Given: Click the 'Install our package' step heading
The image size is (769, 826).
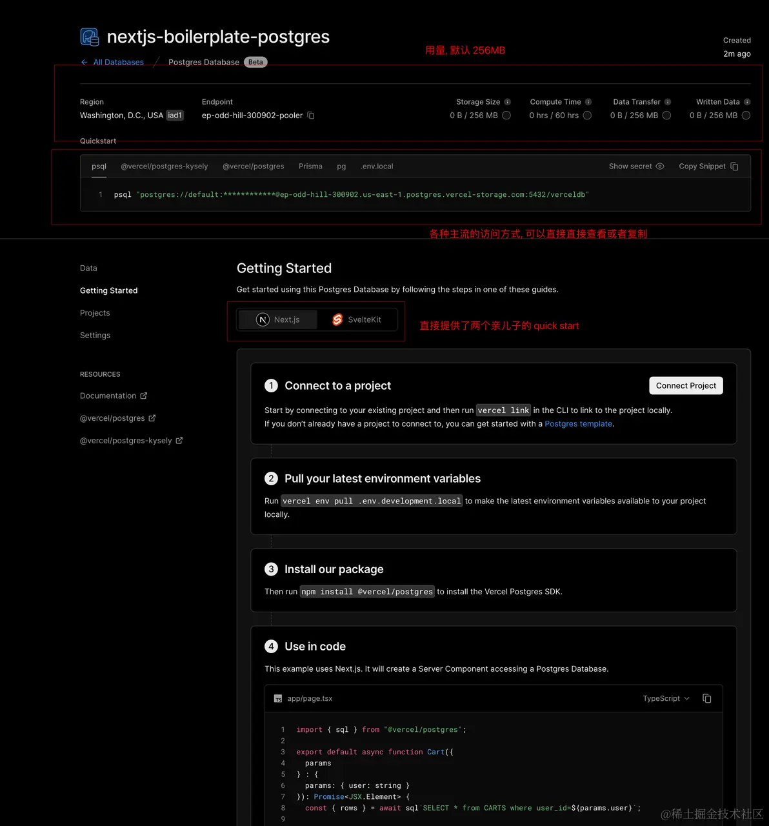Looking at the screenshot, I should pos(334,569).
